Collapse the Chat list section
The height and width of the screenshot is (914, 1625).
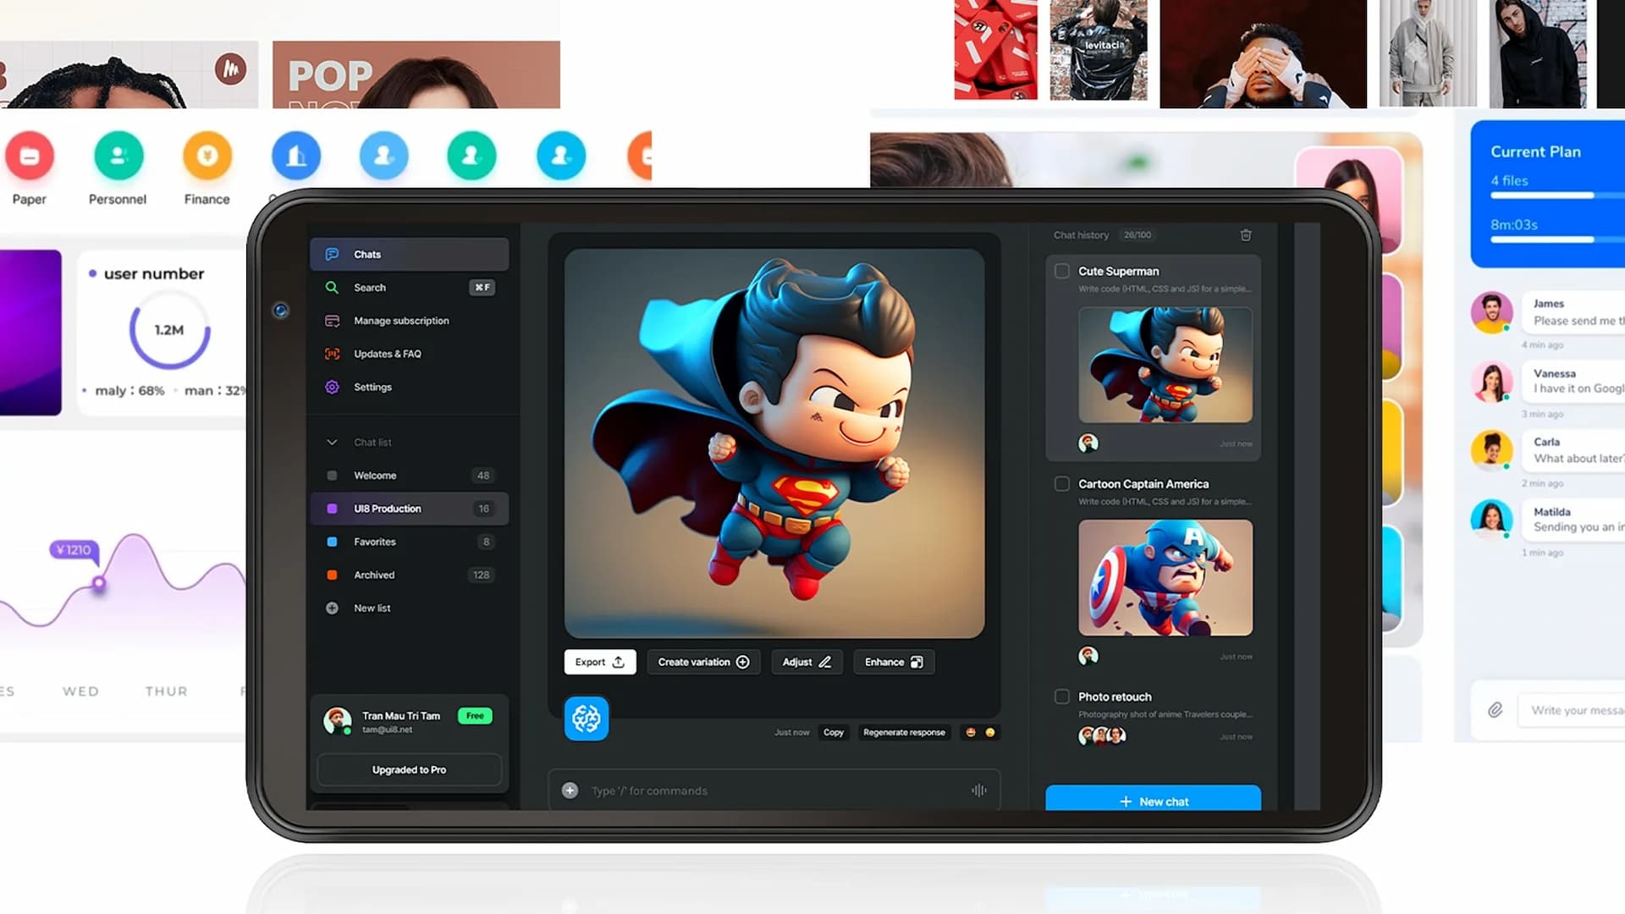(332, 442)
